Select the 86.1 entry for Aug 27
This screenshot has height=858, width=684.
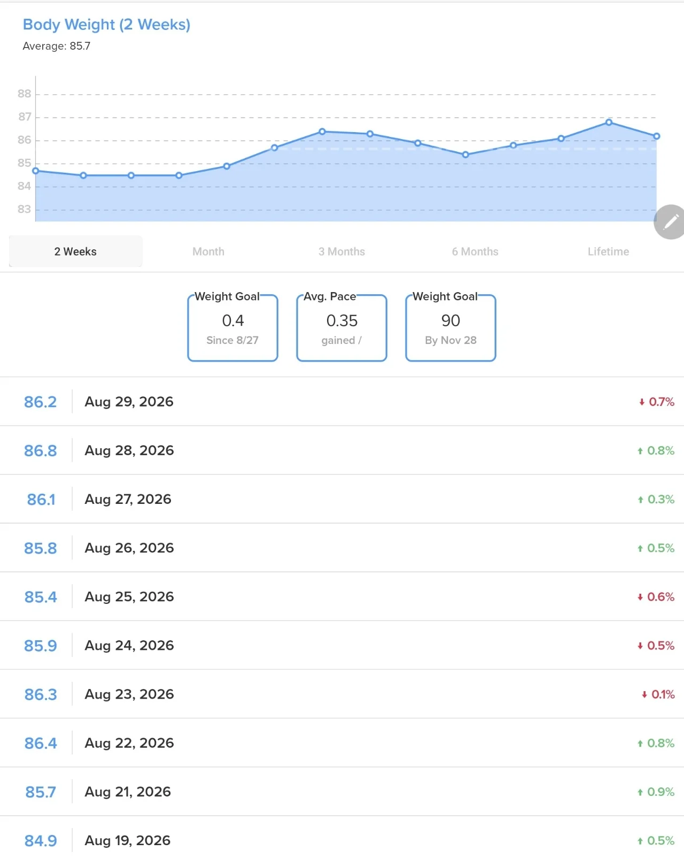click(x=342, y=499)
